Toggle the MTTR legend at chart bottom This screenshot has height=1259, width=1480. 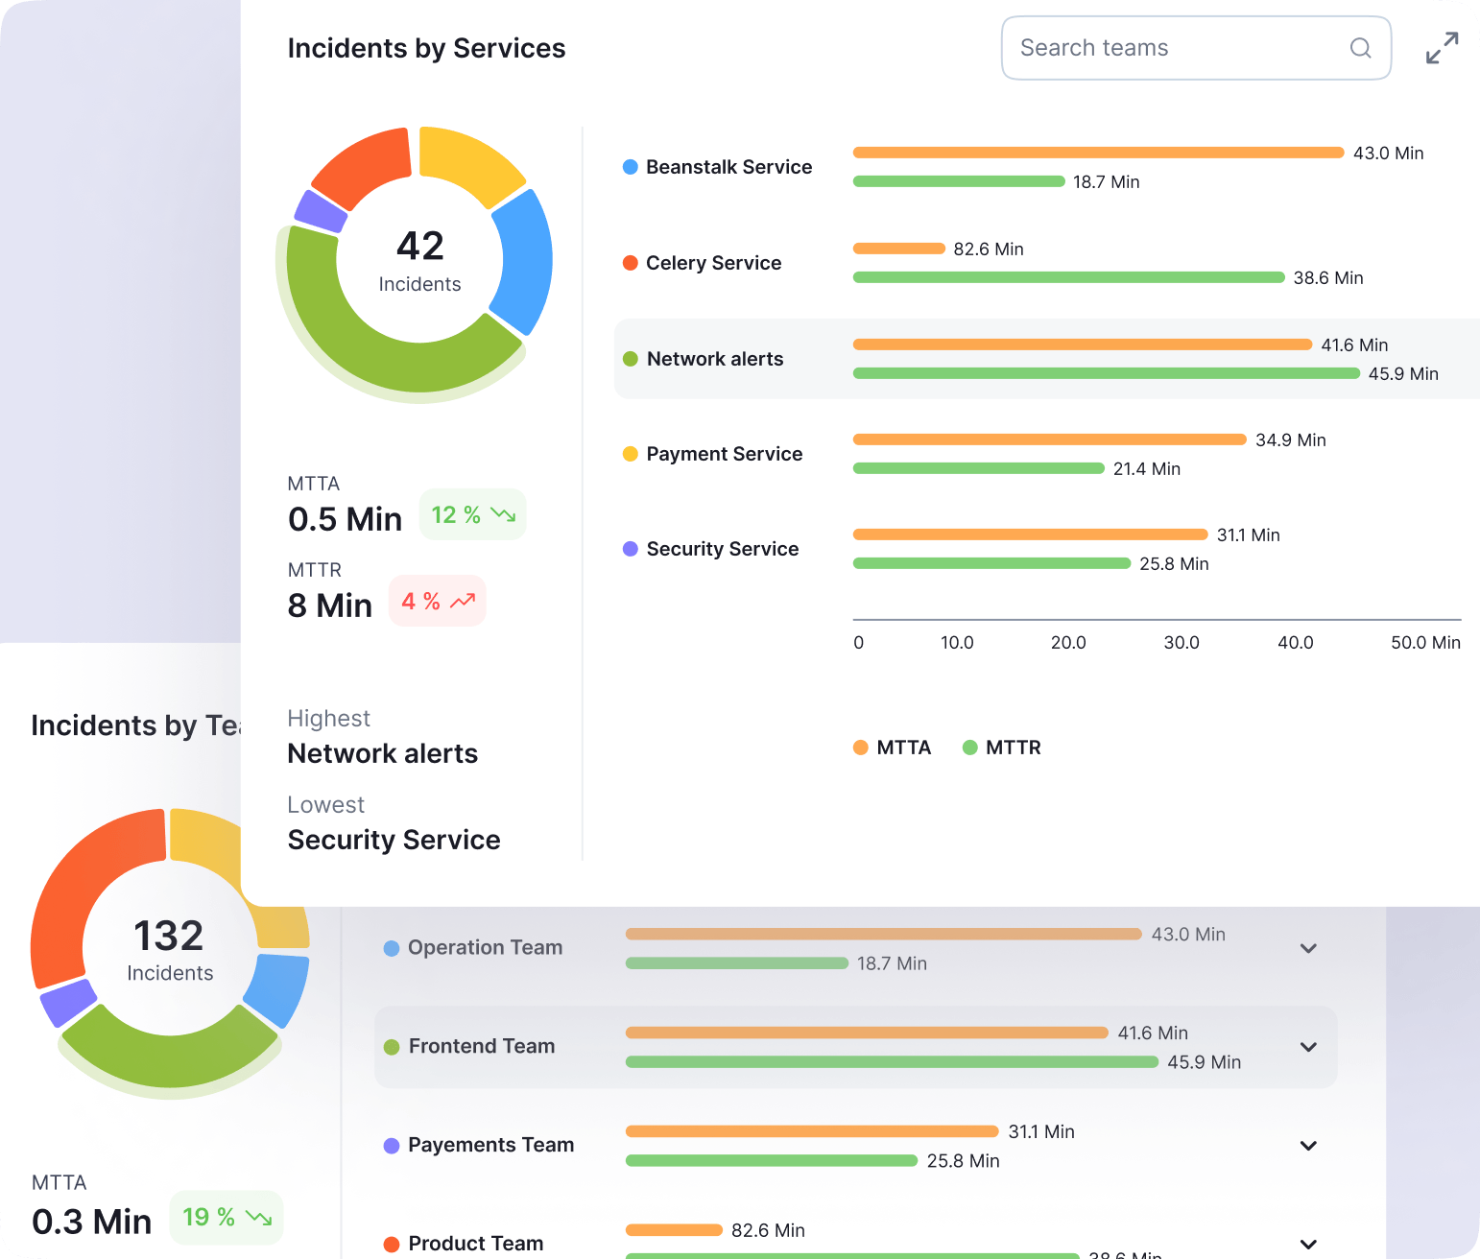point(1001,747)
